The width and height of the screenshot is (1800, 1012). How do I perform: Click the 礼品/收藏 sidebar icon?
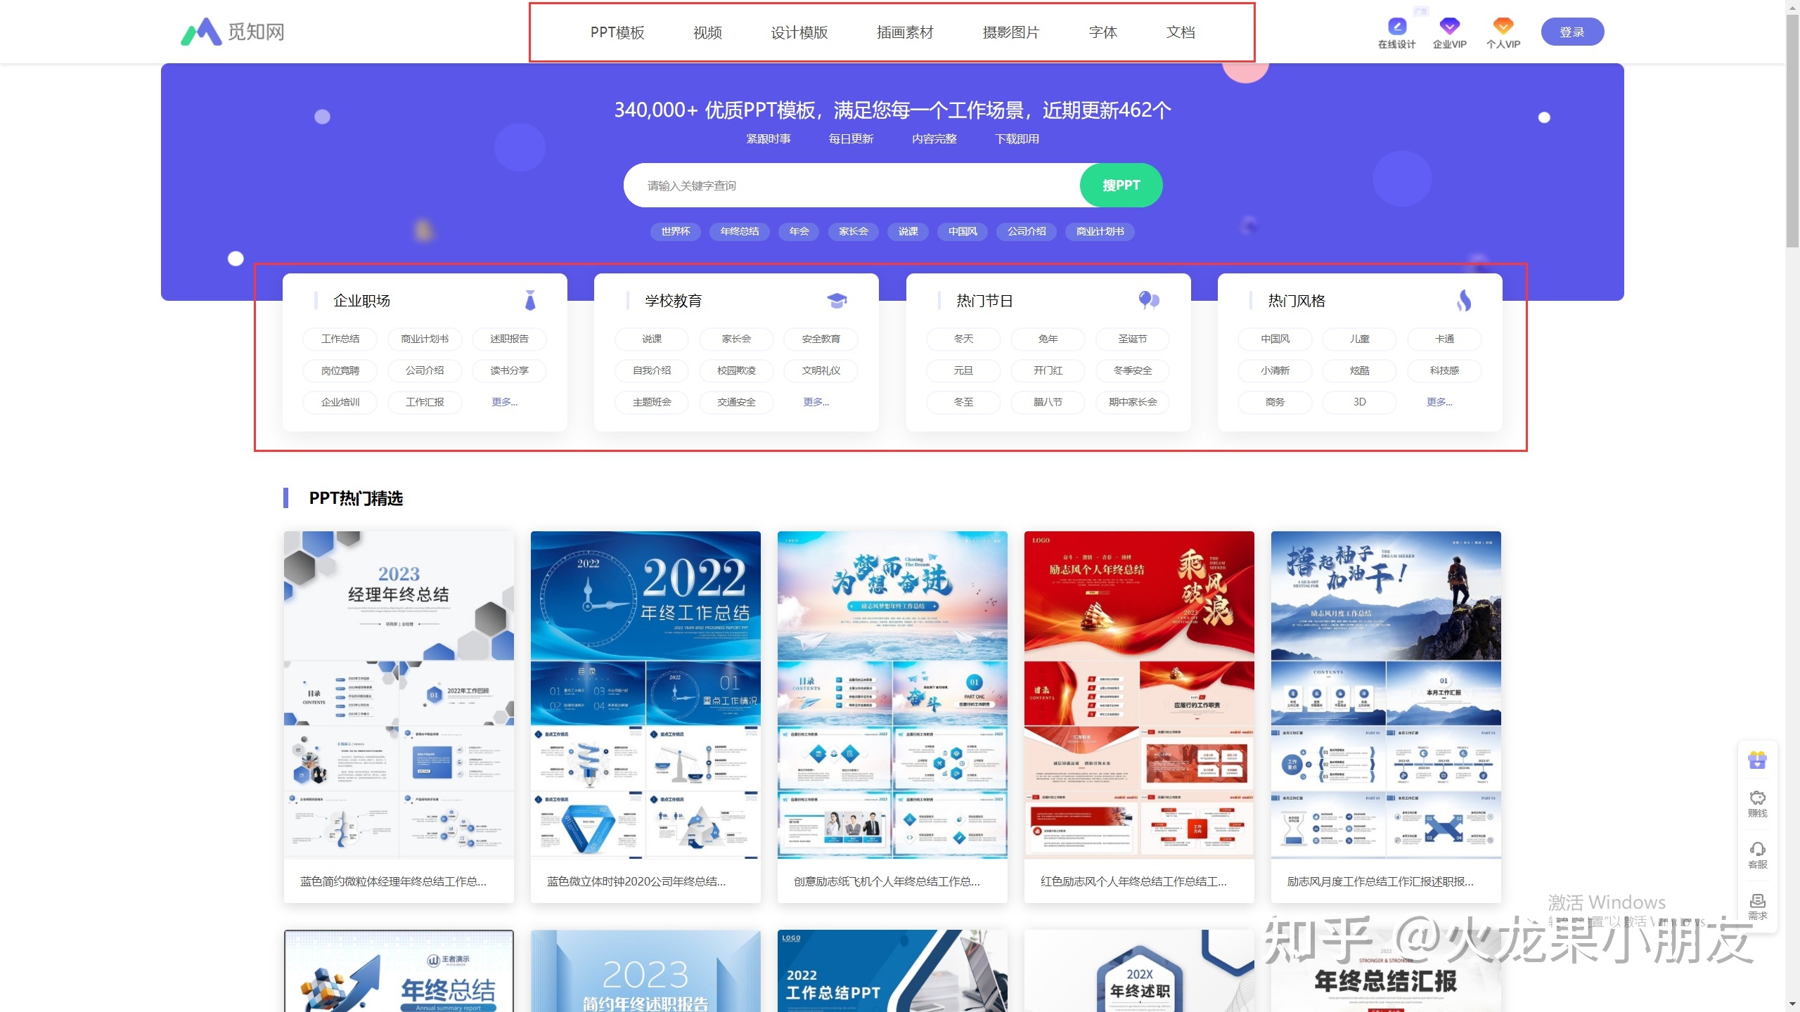click(1756, 759)
